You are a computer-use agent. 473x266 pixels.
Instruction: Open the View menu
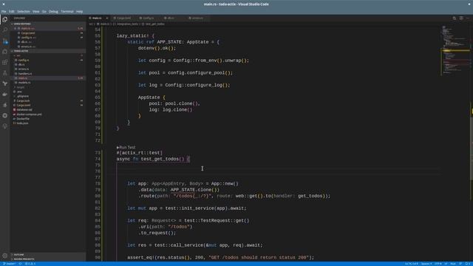[x=36, y=12]
